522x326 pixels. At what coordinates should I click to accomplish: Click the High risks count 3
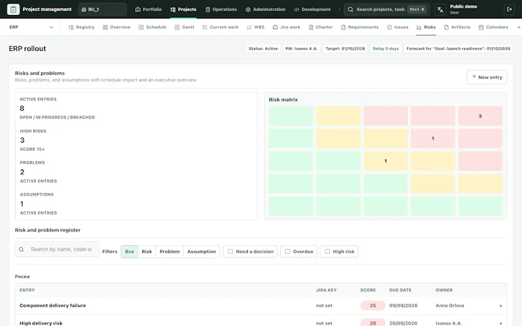pyautogui.click(x=22, y=140)
